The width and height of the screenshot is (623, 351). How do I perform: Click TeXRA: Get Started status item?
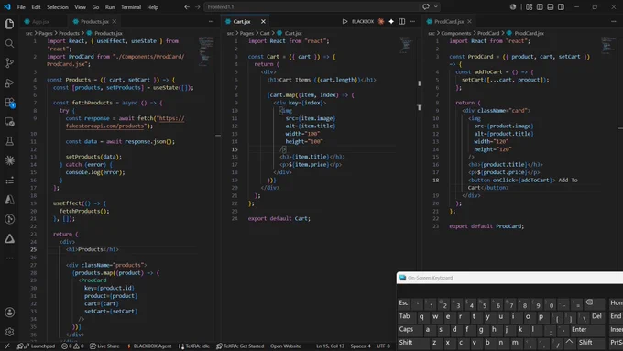tap(240, 346)
